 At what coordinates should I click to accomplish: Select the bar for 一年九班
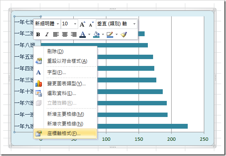pyautogui.click(x=142, y=126)
